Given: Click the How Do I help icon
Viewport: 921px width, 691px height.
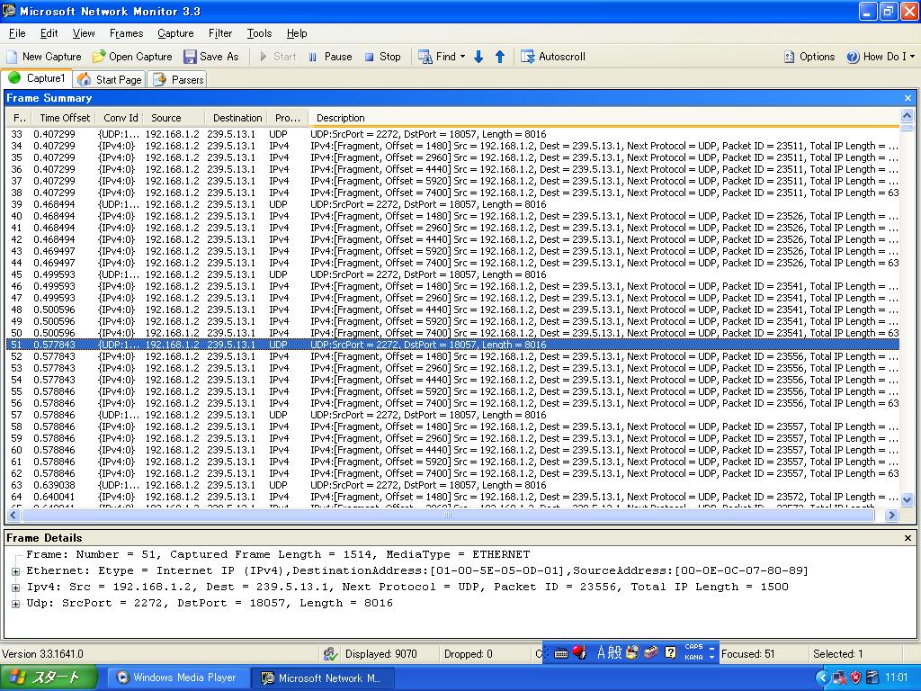Looking at the screenshot, I should (x=853, y=57).
